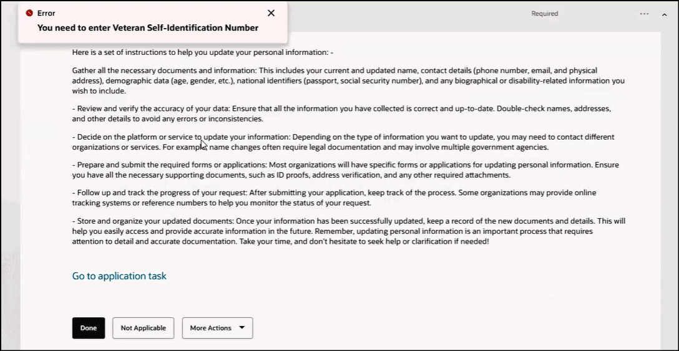This screenshot has width=679, height=351.
Task: Collapse the task section with the chevron
Action: tap(665, 14)
